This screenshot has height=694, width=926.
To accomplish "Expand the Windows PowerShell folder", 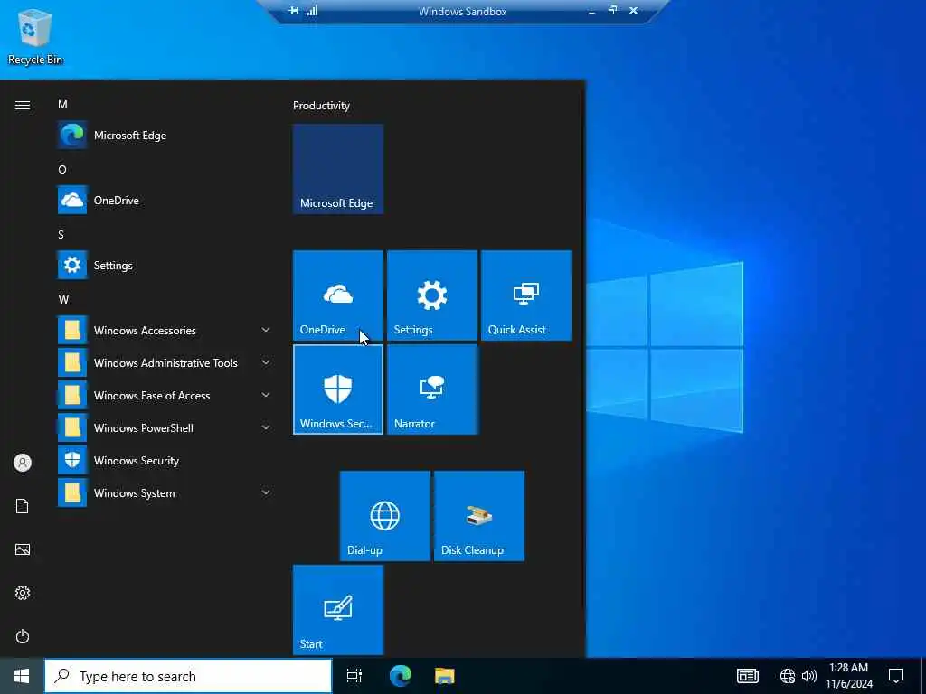I will point(165,427).
